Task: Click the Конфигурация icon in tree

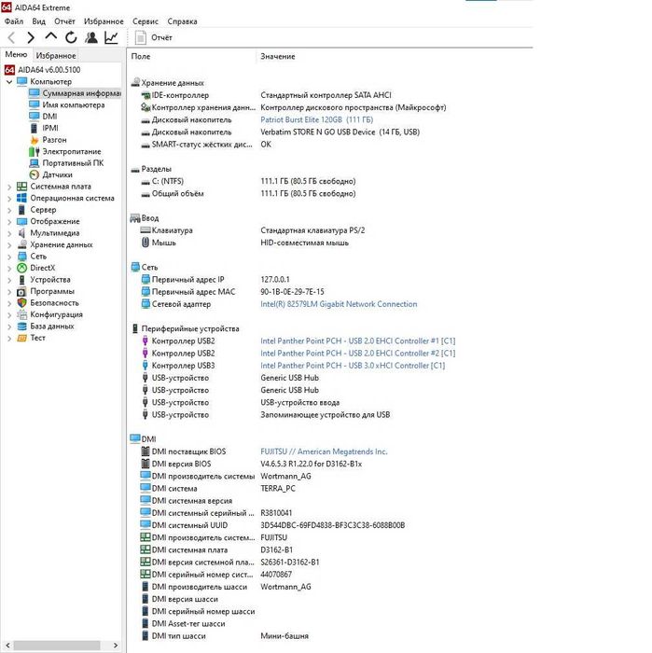Action: click(21, 315)
